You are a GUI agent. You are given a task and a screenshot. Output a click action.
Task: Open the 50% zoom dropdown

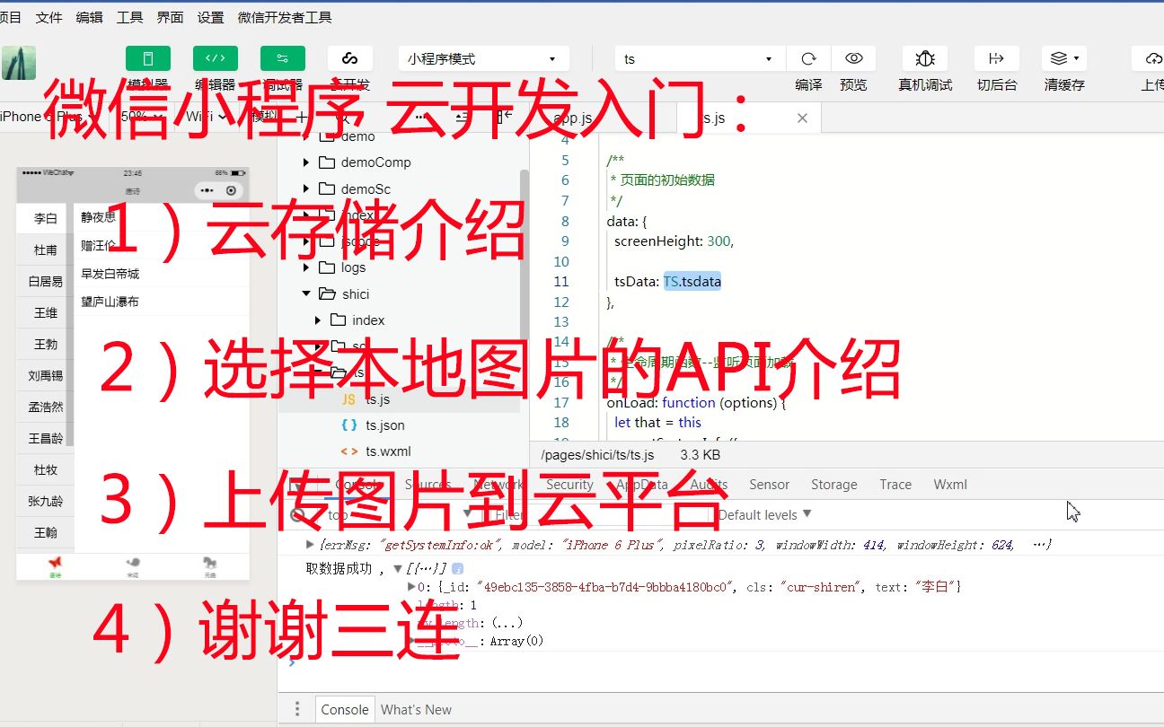[x=141, y=117]
